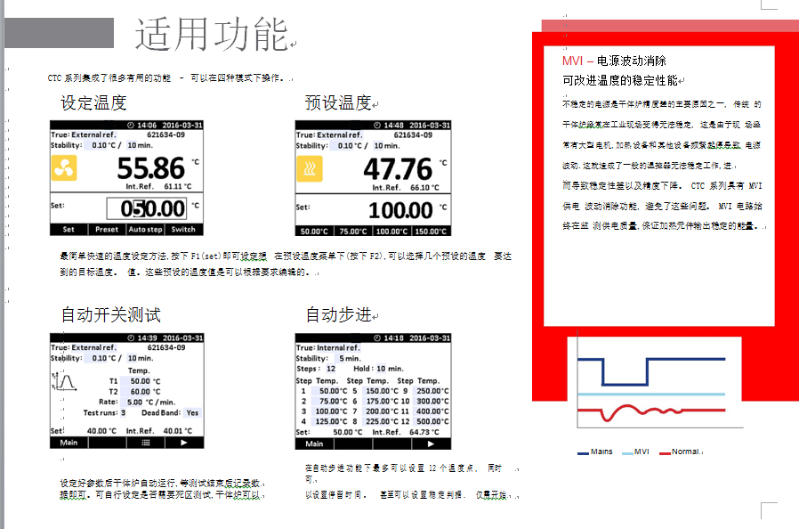The height and width of the screenshot is (529, 799).
Task: Click the blue Mains legend swatch
Action: pos(583,452)
